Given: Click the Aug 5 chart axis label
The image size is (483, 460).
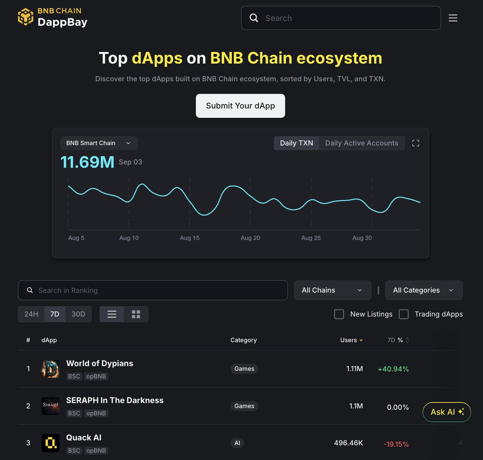Looking at the screenshot, I should [76, 238].
